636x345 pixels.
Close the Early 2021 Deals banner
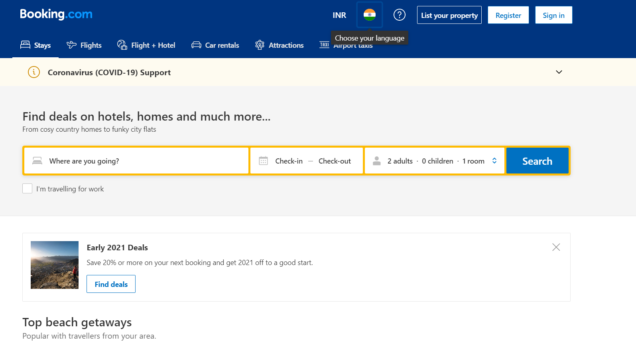556,247
